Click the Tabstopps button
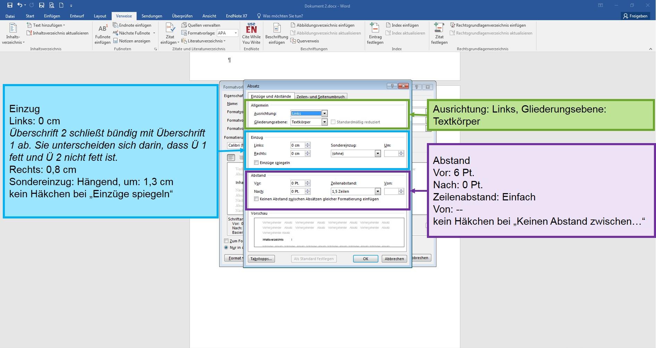 coord(261,259)
